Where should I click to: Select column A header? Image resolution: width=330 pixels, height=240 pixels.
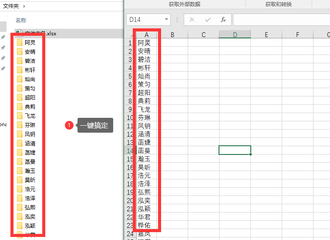(x=147, y=34)
